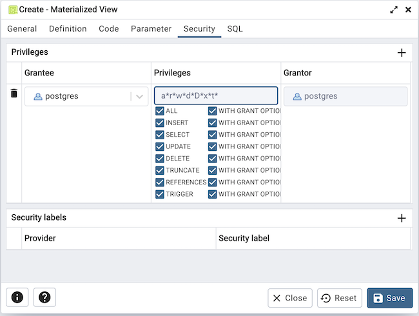Click the privileges string input field

(216, 96)
